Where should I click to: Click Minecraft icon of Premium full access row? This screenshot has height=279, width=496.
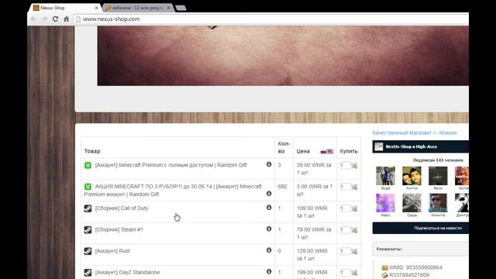click(88, 165)
